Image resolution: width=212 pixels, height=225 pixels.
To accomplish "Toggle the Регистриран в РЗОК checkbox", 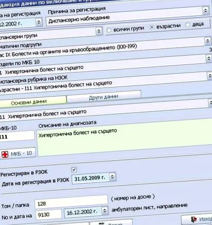I will [74, 170].
